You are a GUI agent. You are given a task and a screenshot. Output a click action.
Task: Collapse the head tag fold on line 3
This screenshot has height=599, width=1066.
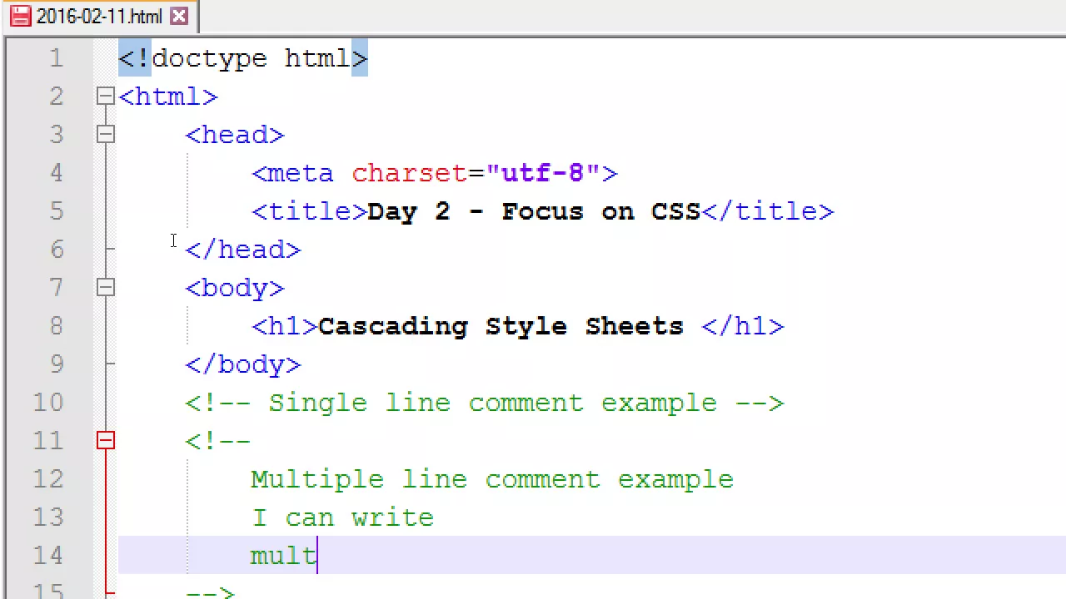click(x=105, y=135)
